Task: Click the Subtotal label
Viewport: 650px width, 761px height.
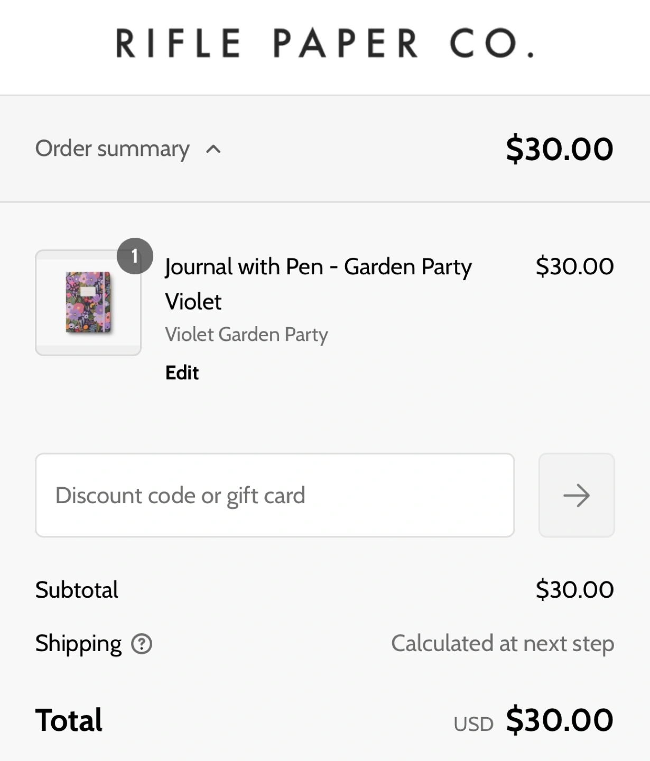Action: (77, 590)
